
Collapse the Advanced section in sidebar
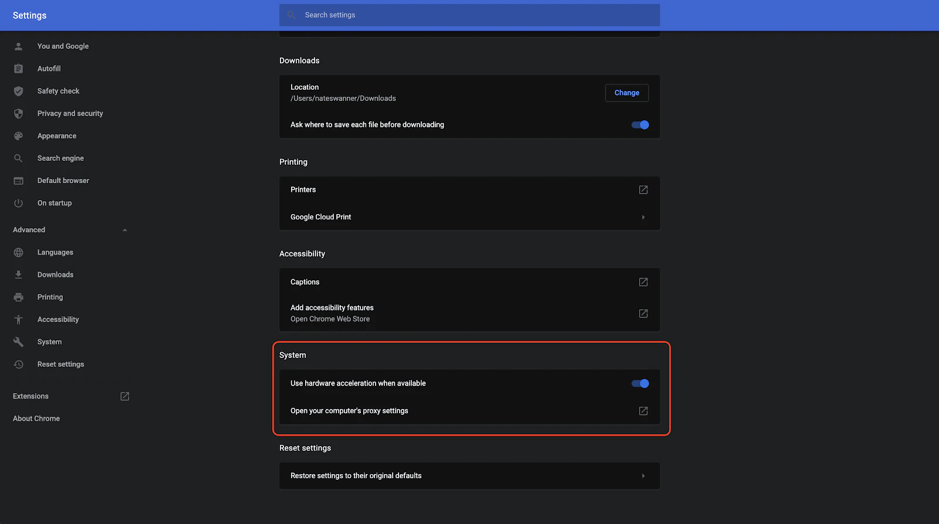pos(124,230)
